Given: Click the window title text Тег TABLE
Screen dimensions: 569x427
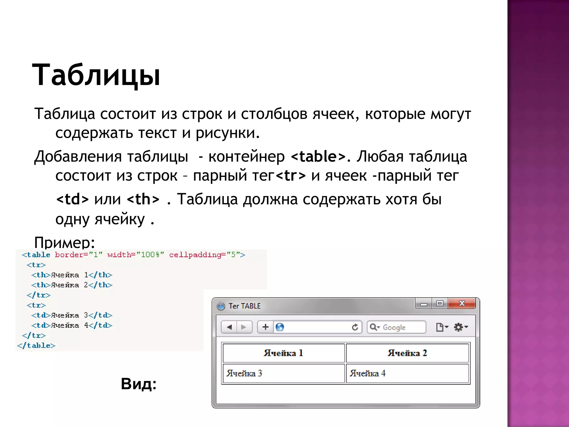Looking at the screenshot, I should (x=244, y=306).
